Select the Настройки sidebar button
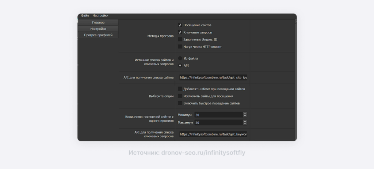This screenshot has width=374, height=169. (98, 29)
